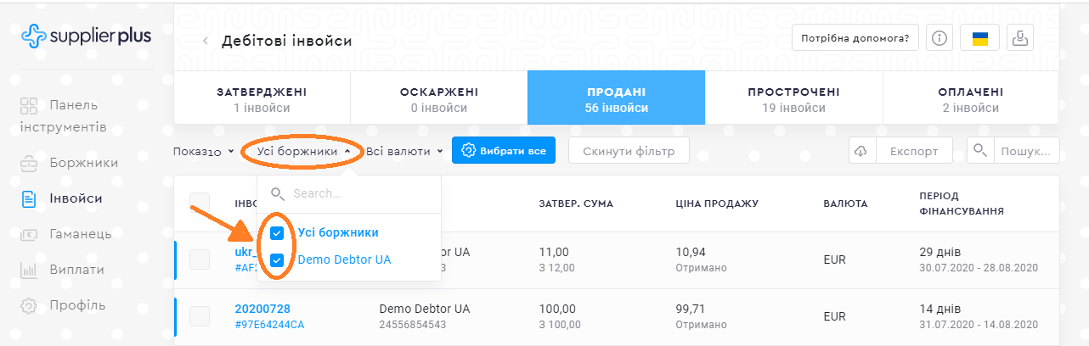Click the back arrow beside Дебітові інвойси
This screenshot has width=1089, height=346.
[x=206, y=41]
